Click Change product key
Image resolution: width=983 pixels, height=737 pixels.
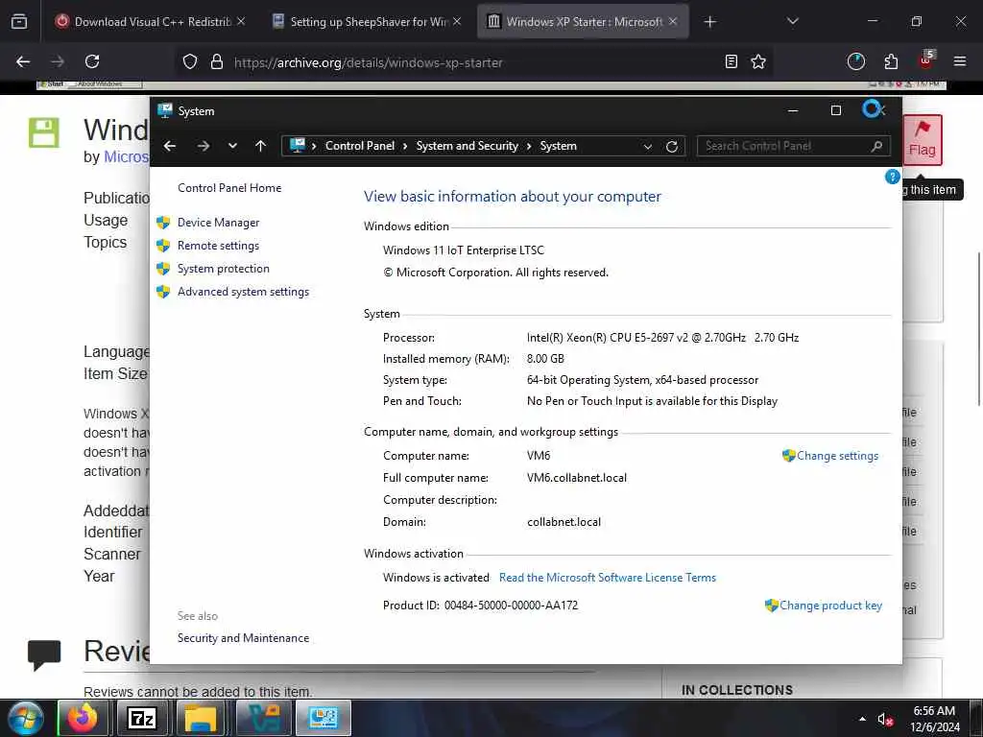(x=830, y=606)
